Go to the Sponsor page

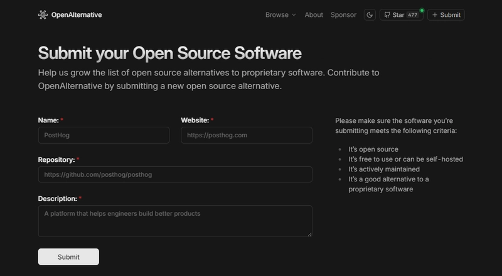[x=343, y=14]
